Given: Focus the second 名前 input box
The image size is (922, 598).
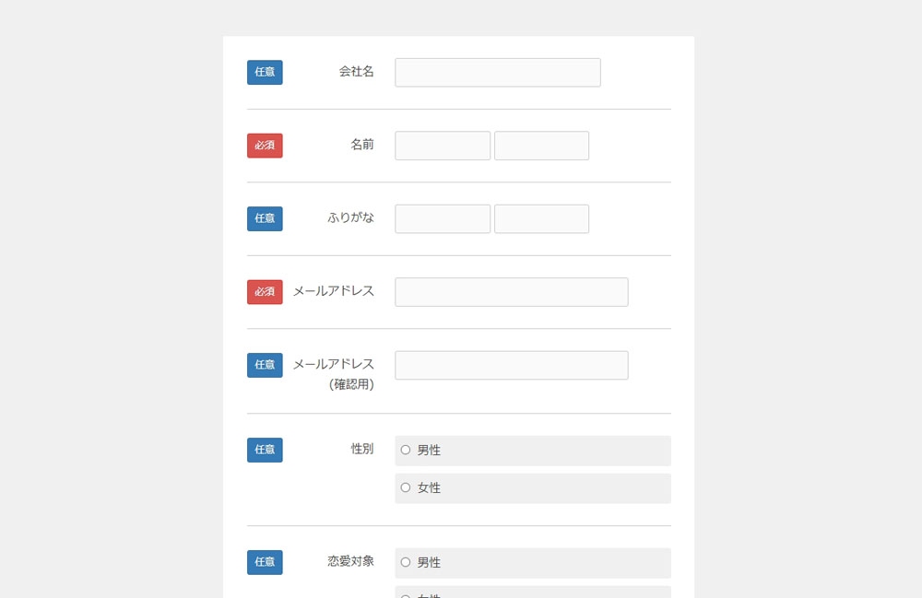Looking at the screenshot, I should click(541, 146).
